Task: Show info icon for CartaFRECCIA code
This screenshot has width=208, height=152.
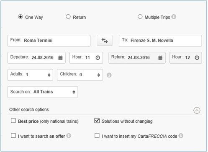Action: pyautogui.click(x=181, y=136)
